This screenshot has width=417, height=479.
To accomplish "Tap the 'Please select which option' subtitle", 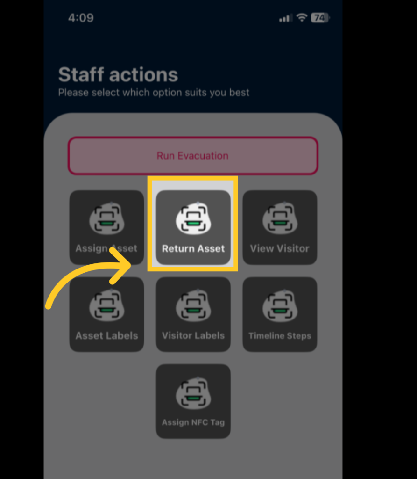I will tap(154, 93).
